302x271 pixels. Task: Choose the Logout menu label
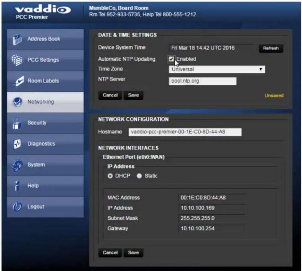coord(36,207)
